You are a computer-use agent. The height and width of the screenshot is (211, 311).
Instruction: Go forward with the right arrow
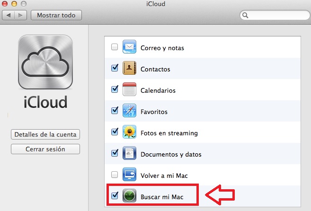[x=20, y=15]
